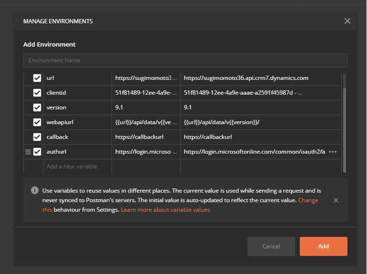367x274 pixels.
Task: Open the Learn more about variable values link
Action: 165,210
